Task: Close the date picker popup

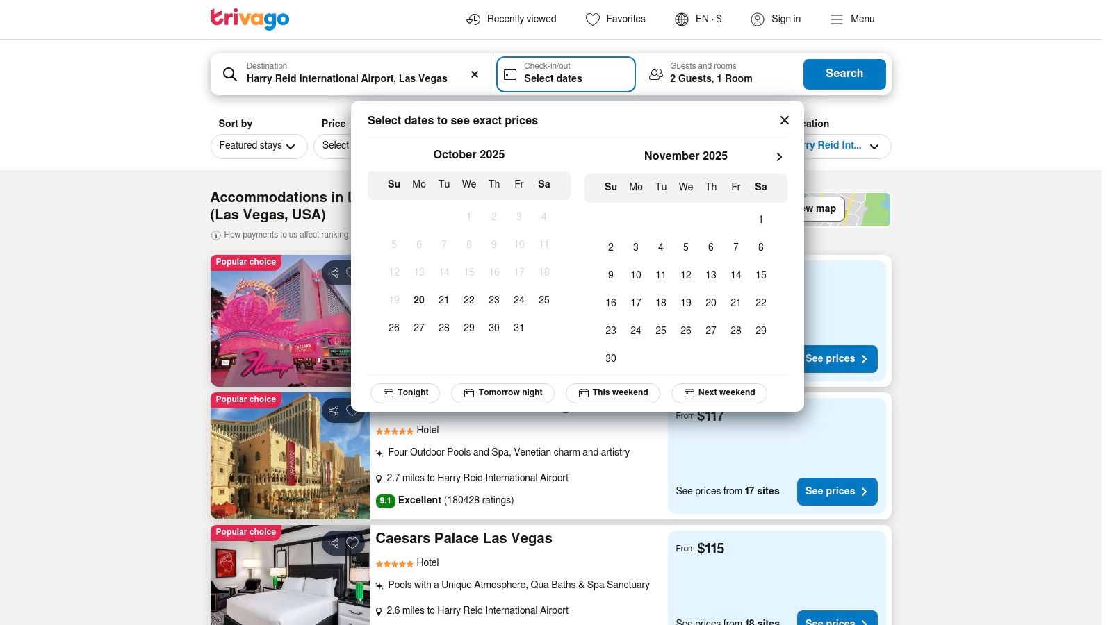Action: (784, 120)
